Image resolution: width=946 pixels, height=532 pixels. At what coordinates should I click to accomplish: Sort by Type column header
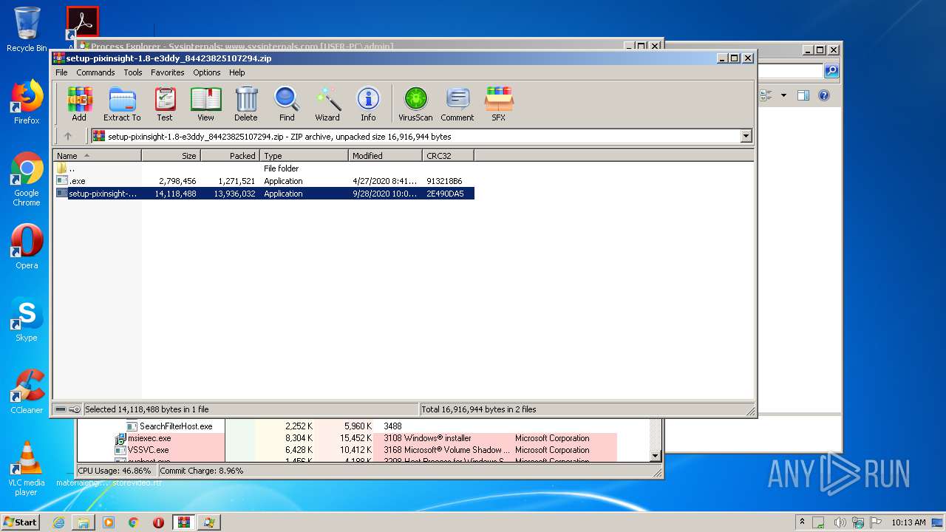[304, 156]
